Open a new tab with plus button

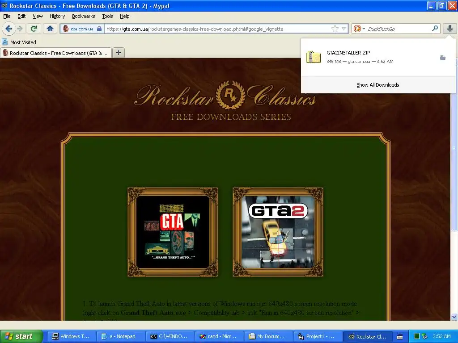pos(118,53)
